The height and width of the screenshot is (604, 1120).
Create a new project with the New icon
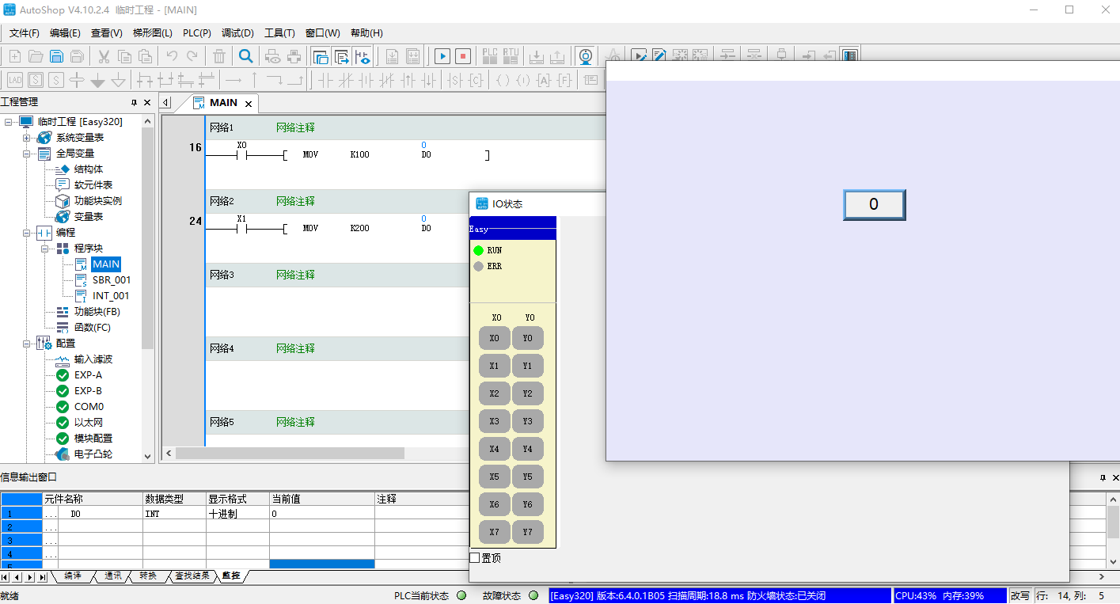[x=15, y=56]
